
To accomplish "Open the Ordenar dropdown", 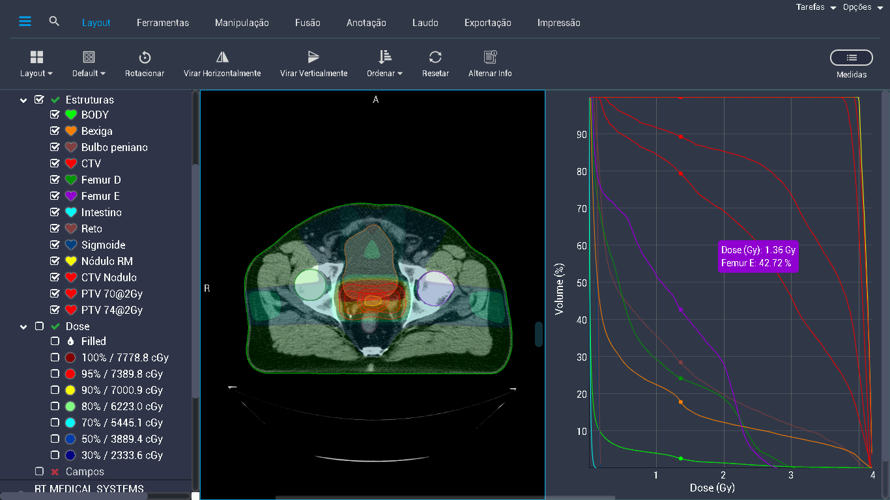I will (384, 62).
